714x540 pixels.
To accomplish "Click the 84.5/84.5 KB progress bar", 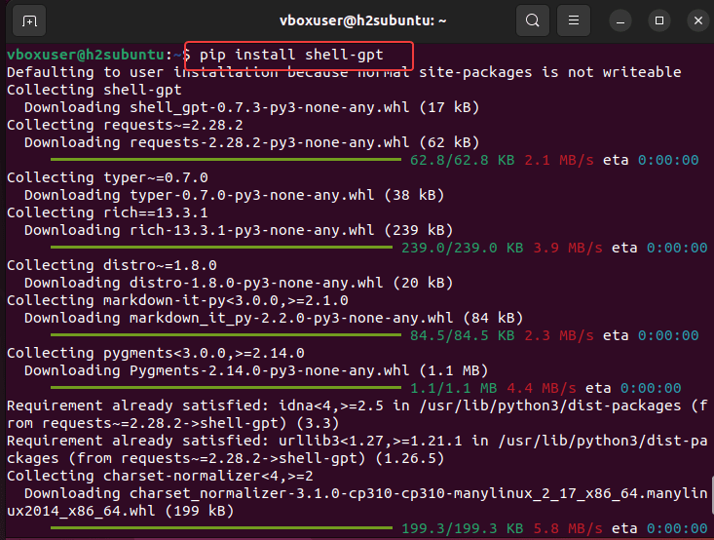I will [225, 335].
